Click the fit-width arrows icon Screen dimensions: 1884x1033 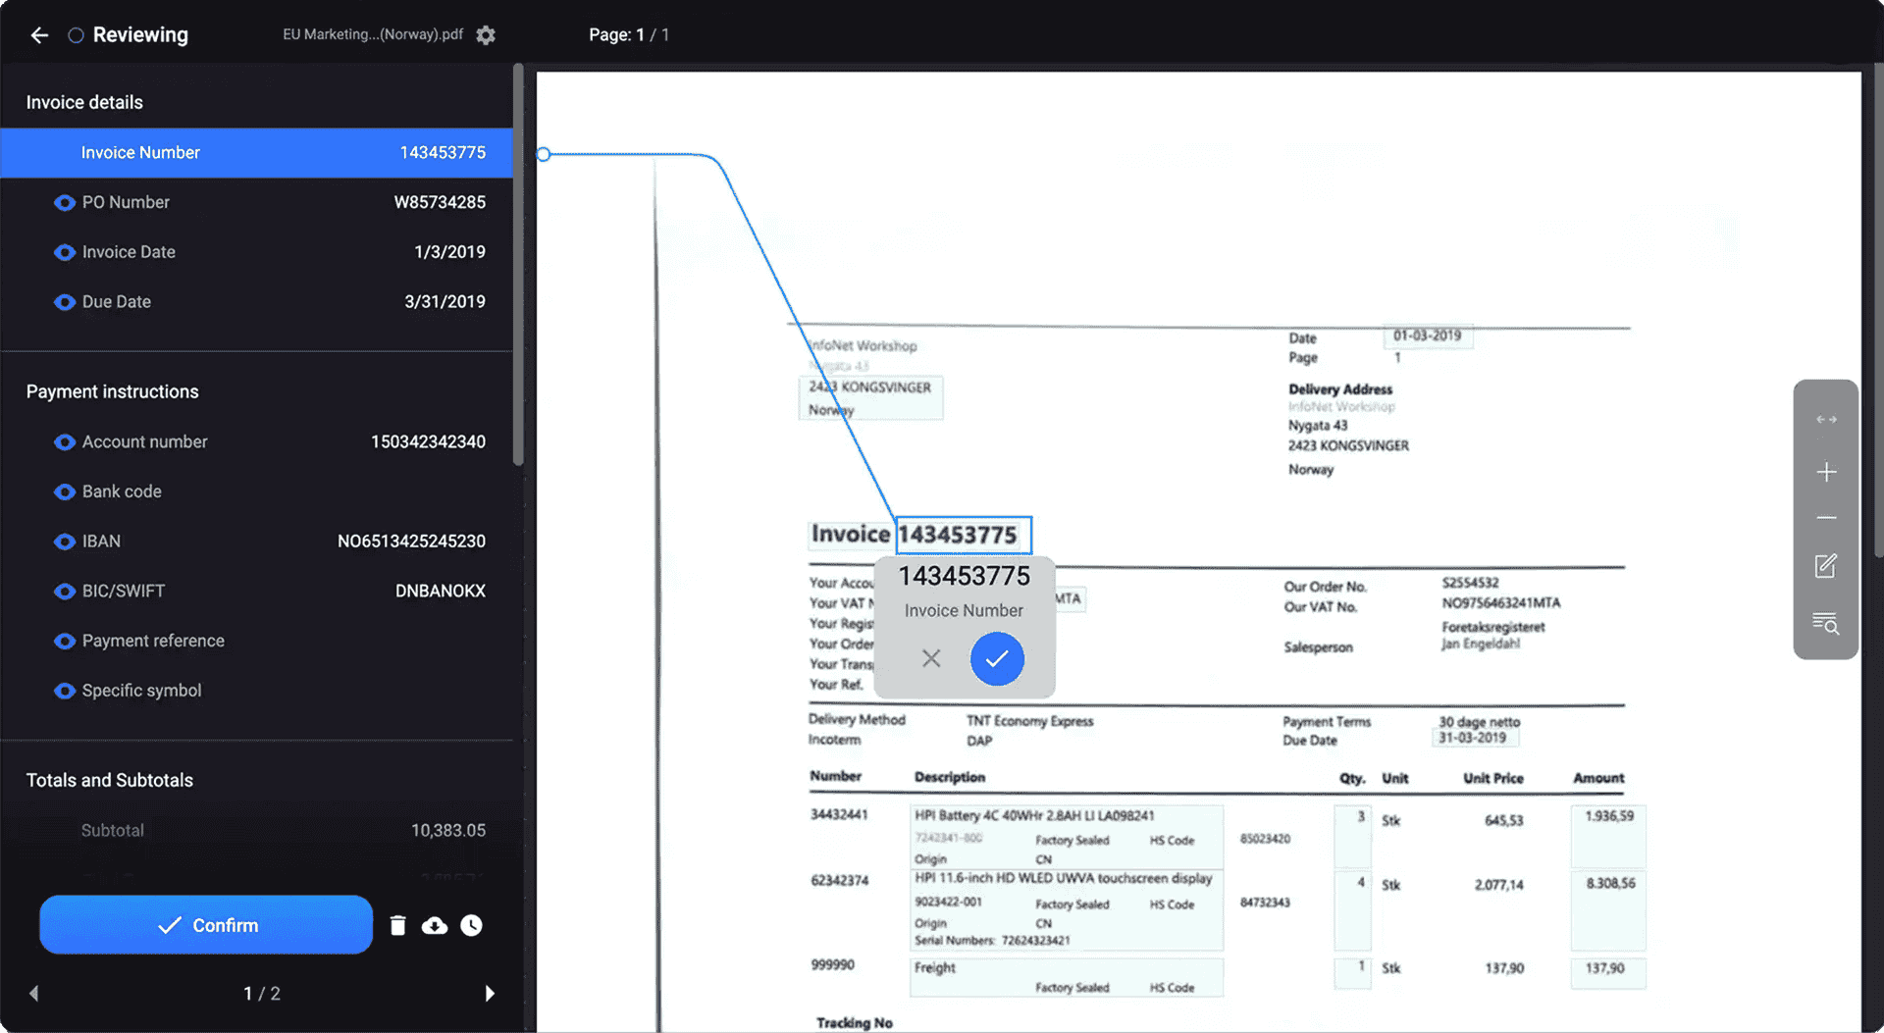1825,420
